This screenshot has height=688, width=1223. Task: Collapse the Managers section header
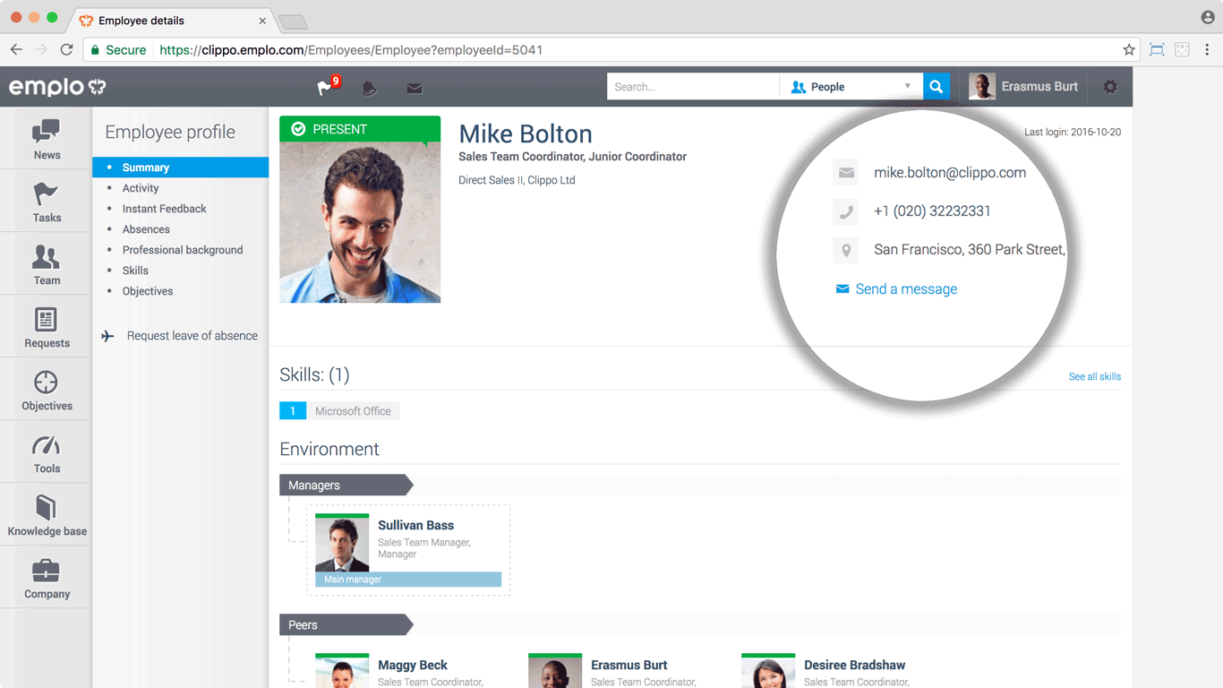coord(345,486)
